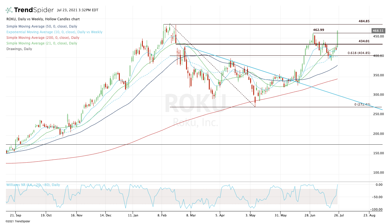Select the Exponential Moving Average 10 legend entry
This screenshot has height=224, width=391.
54,32
